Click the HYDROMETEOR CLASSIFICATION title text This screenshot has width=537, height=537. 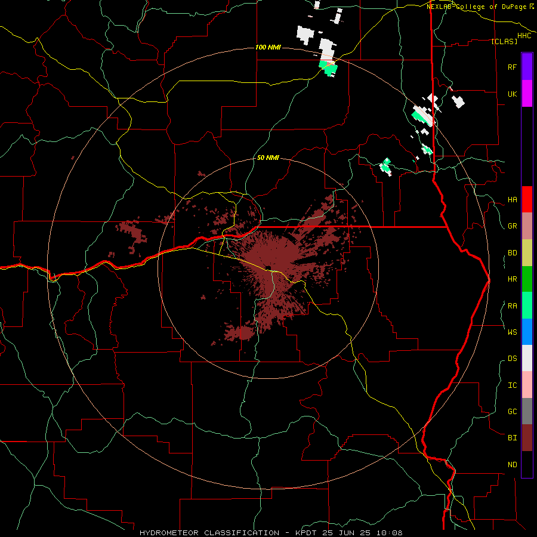coord(209,533)
